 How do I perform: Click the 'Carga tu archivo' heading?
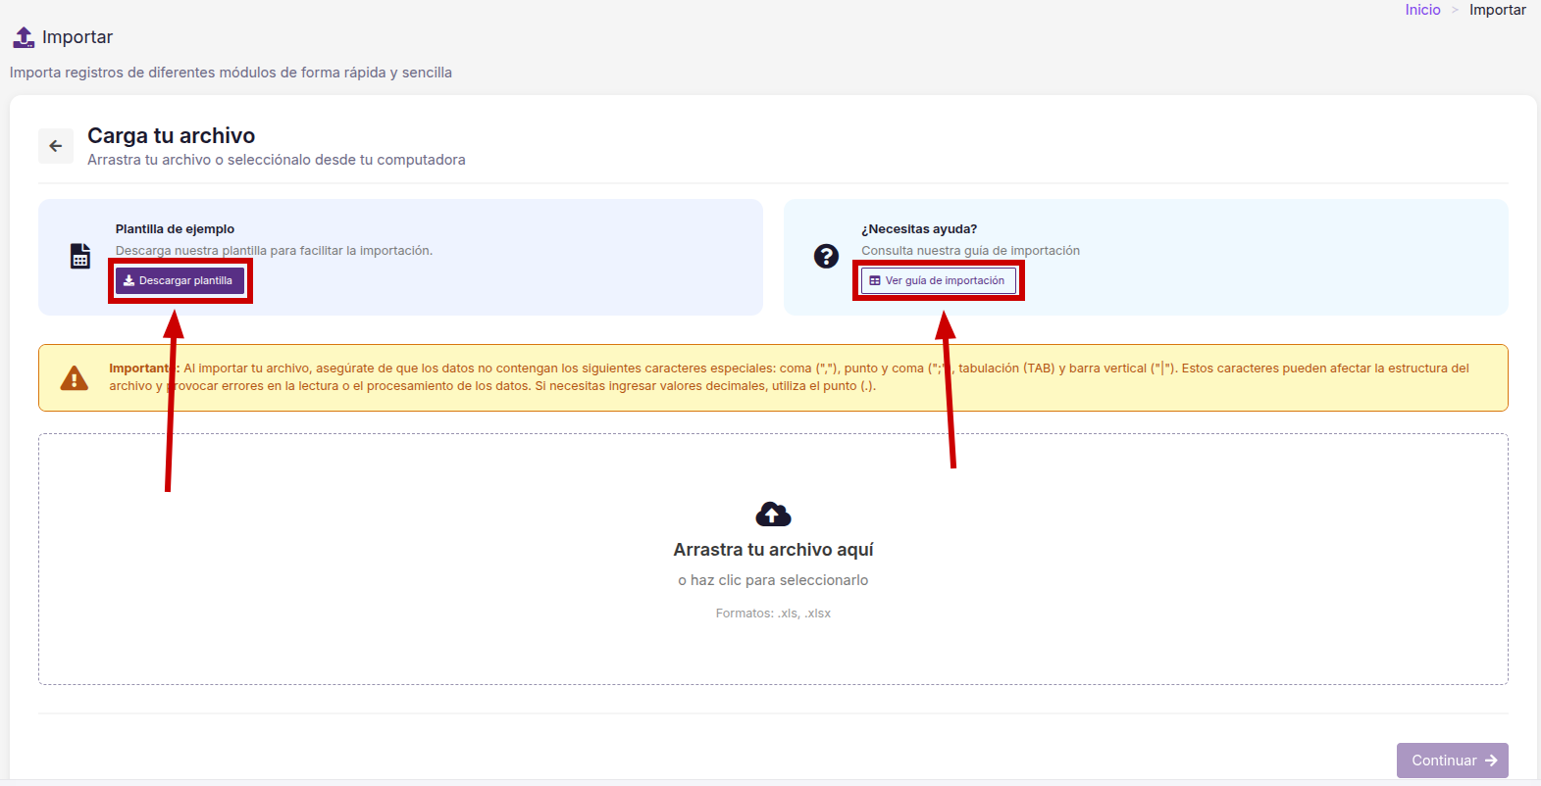(171, 135)
